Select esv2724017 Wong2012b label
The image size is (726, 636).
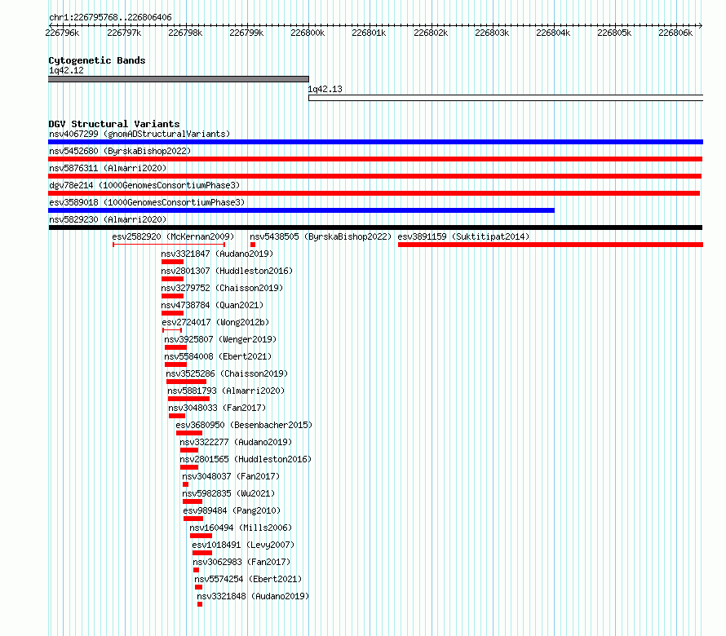pyautogui.click(x=215, y=322)
